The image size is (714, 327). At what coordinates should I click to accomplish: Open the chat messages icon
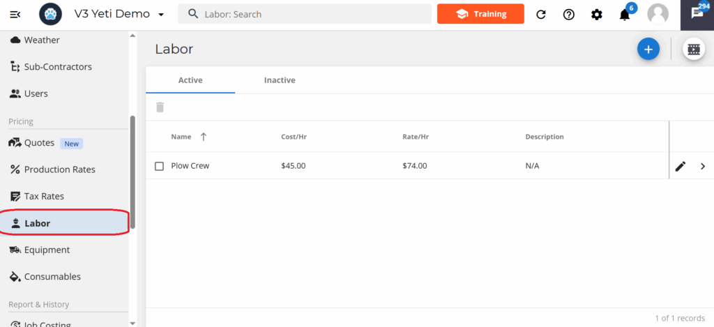[x=697, y=14]
